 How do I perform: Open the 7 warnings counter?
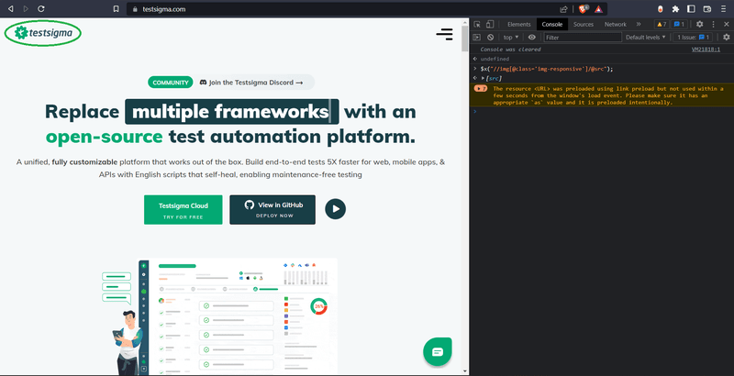[x=662, y=25]
